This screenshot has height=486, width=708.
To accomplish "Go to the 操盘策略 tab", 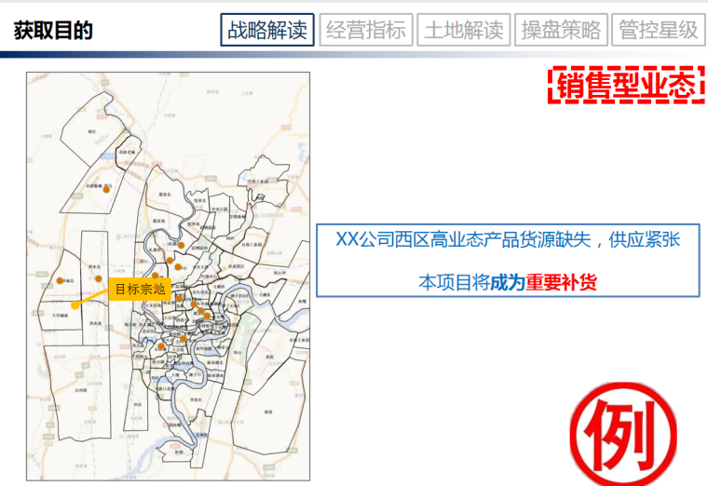I will (x=561, y=30).
